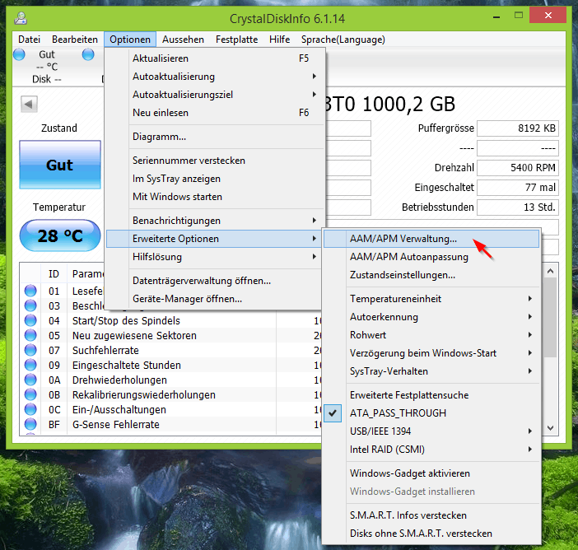Open the Datei menu
Image resolution: width=578 pixels, height=550 pixels.
pos(29,40)
